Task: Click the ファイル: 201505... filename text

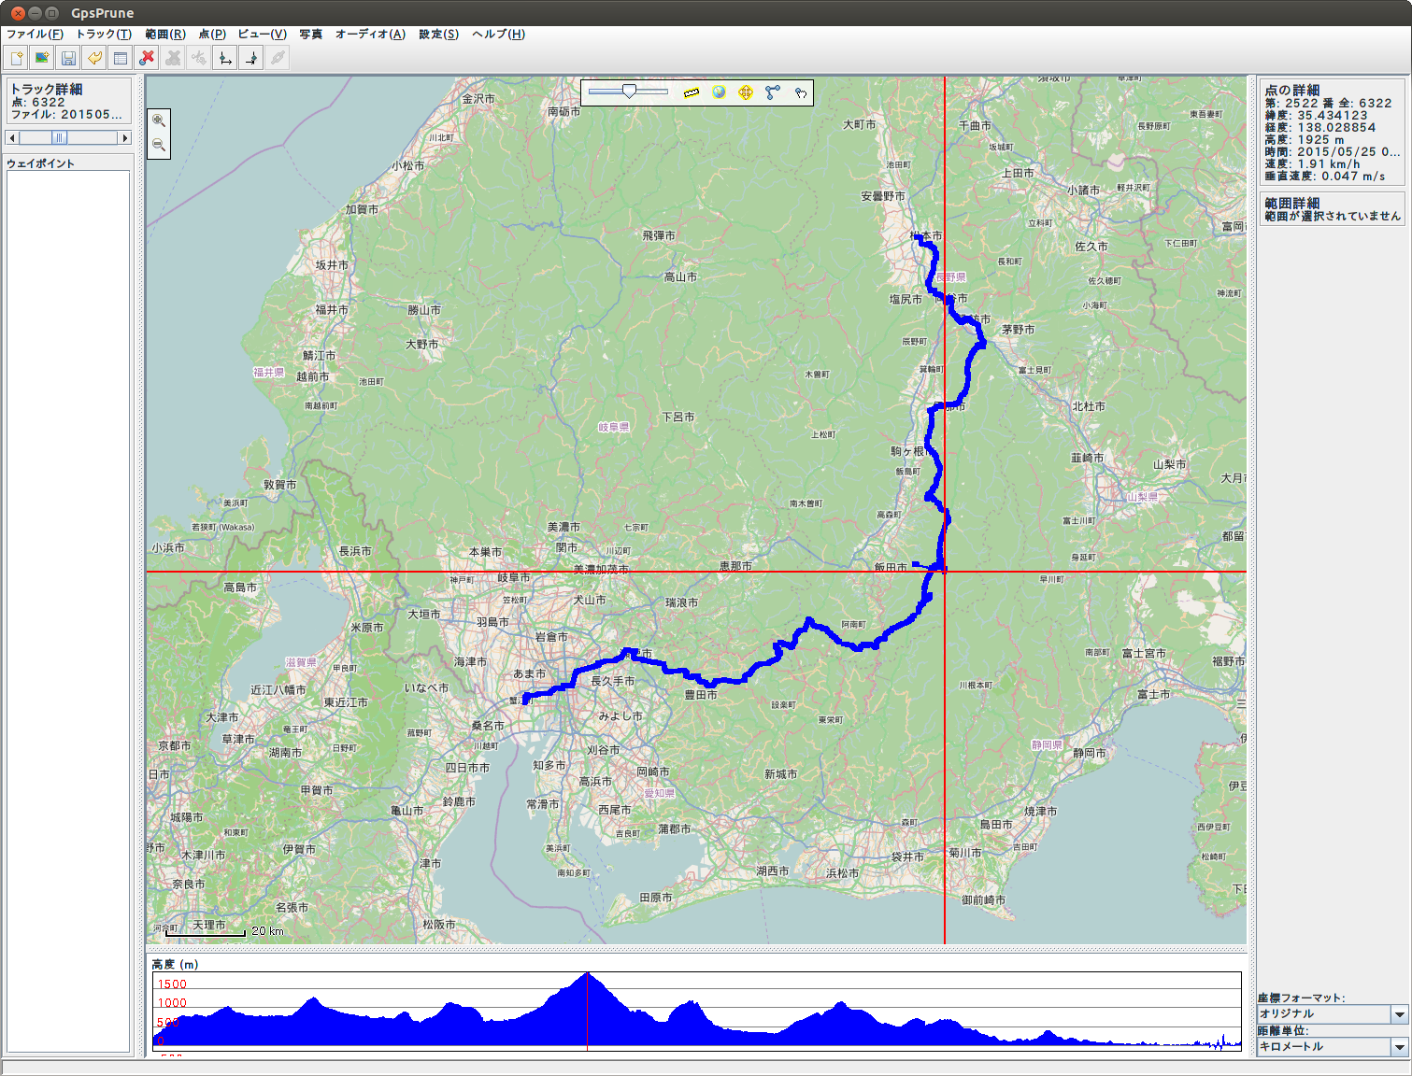Action: click(66, 115)
